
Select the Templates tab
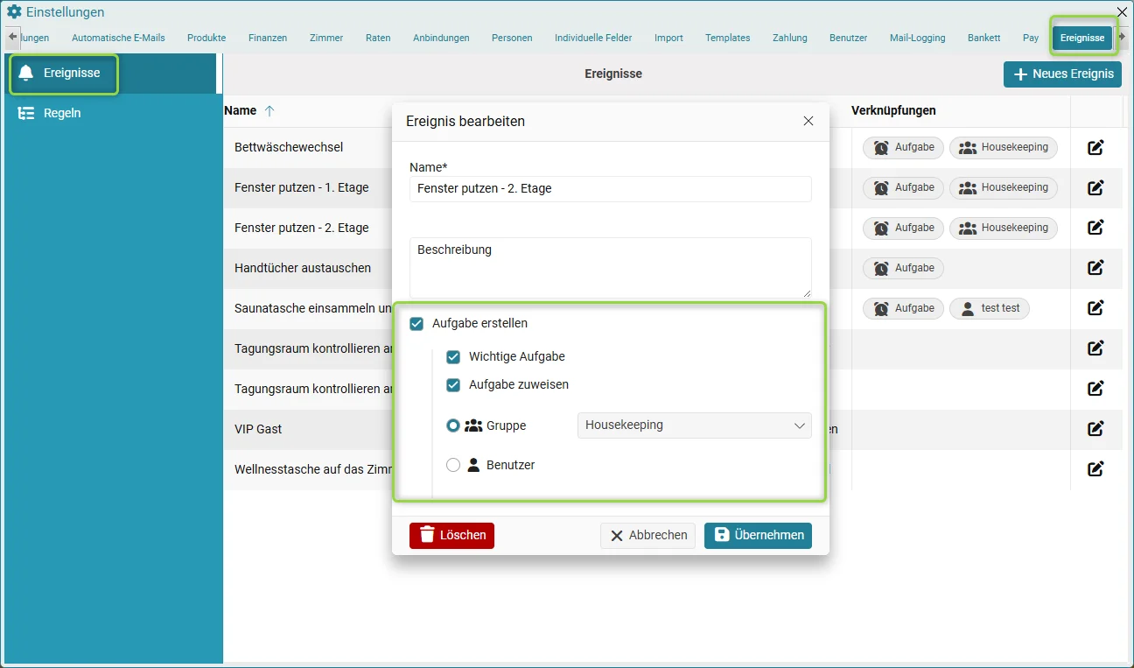(728, 38)
